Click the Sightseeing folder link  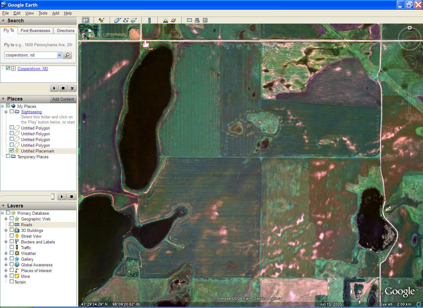click(31, 112)
